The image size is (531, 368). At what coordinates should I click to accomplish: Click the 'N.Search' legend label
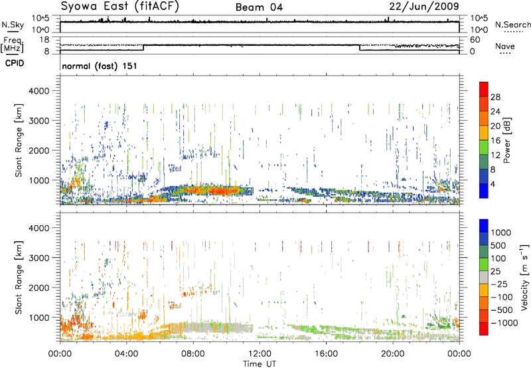[512, 25]
